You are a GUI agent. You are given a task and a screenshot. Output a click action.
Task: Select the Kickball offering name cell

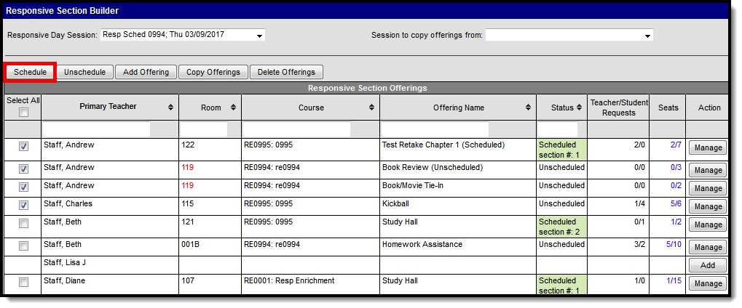pyautogui.click(x=457, y=206)
